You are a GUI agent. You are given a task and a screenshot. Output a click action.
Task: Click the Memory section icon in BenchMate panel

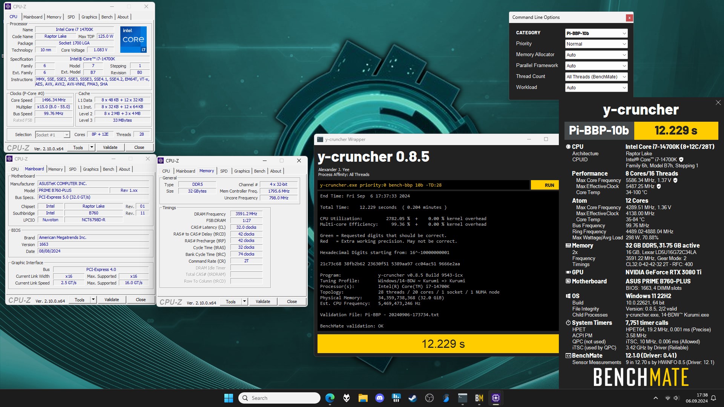point(568,245)
